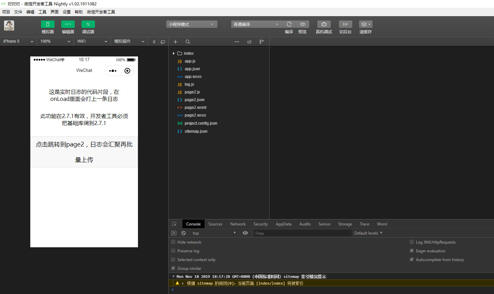Open the 工具 menu
Screen dimensions: 494x294
(42, 12)
